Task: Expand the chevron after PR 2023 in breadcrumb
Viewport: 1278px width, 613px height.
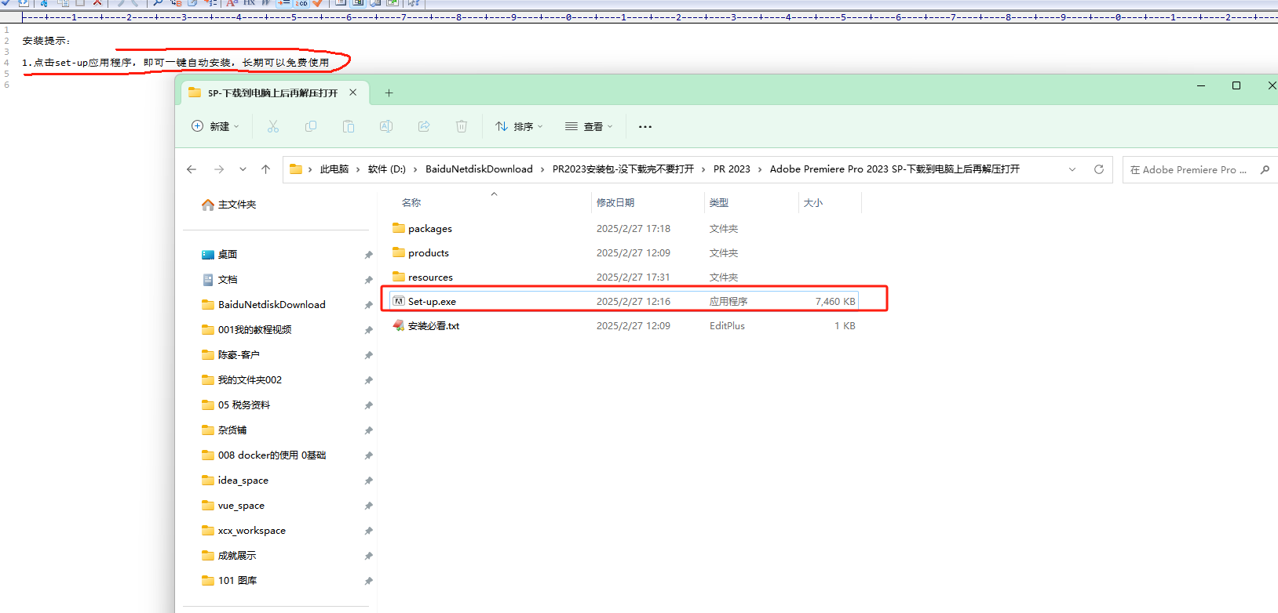Action: [x=760, y=169]
